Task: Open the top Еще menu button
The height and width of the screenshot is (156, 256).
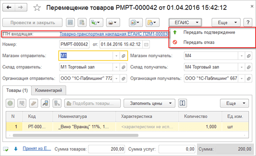Action: (226, 23)
